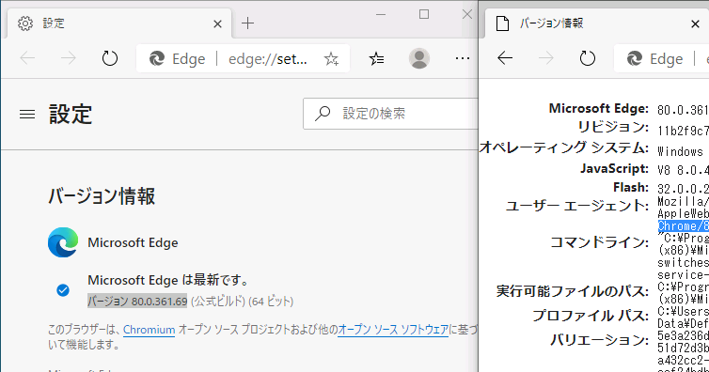Click Edge logo in バージョン情報 address bar
Image resolution: width=709 pixels, height=372 pixels.
[635, 58]
